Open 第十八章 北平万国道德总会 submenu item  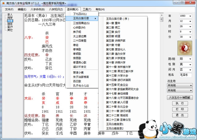tap(123, 98)
